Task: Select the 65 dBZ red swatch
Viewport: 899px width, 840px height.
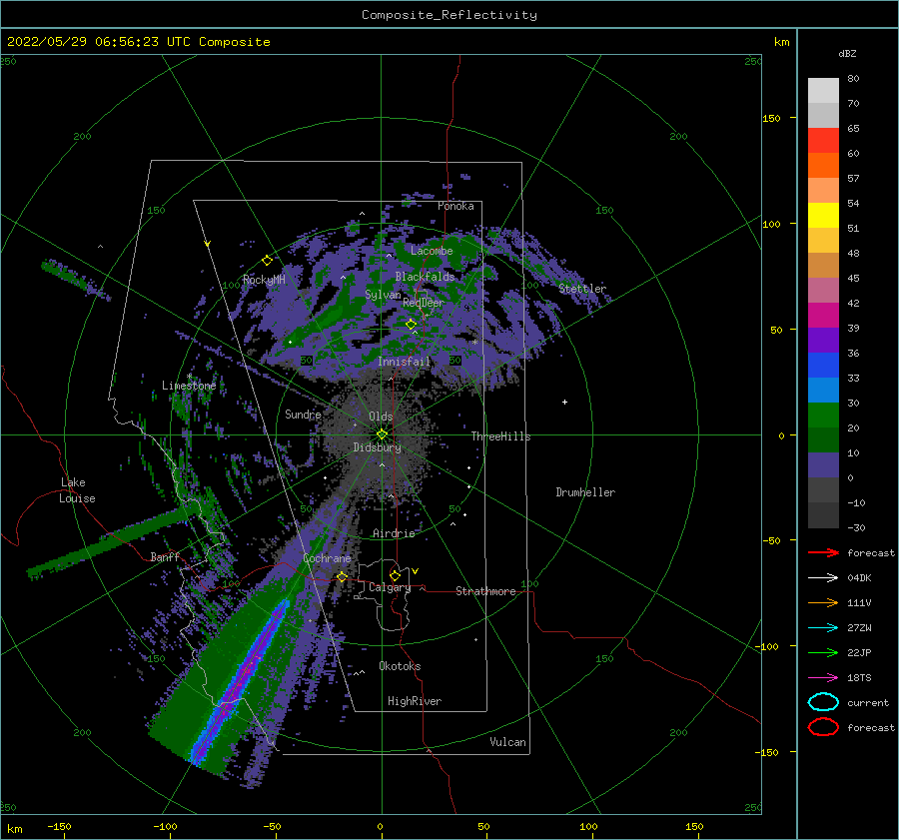Action: click(823, 140)
